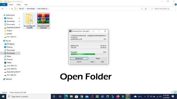Open the View ribbon tab

(26, 5)
